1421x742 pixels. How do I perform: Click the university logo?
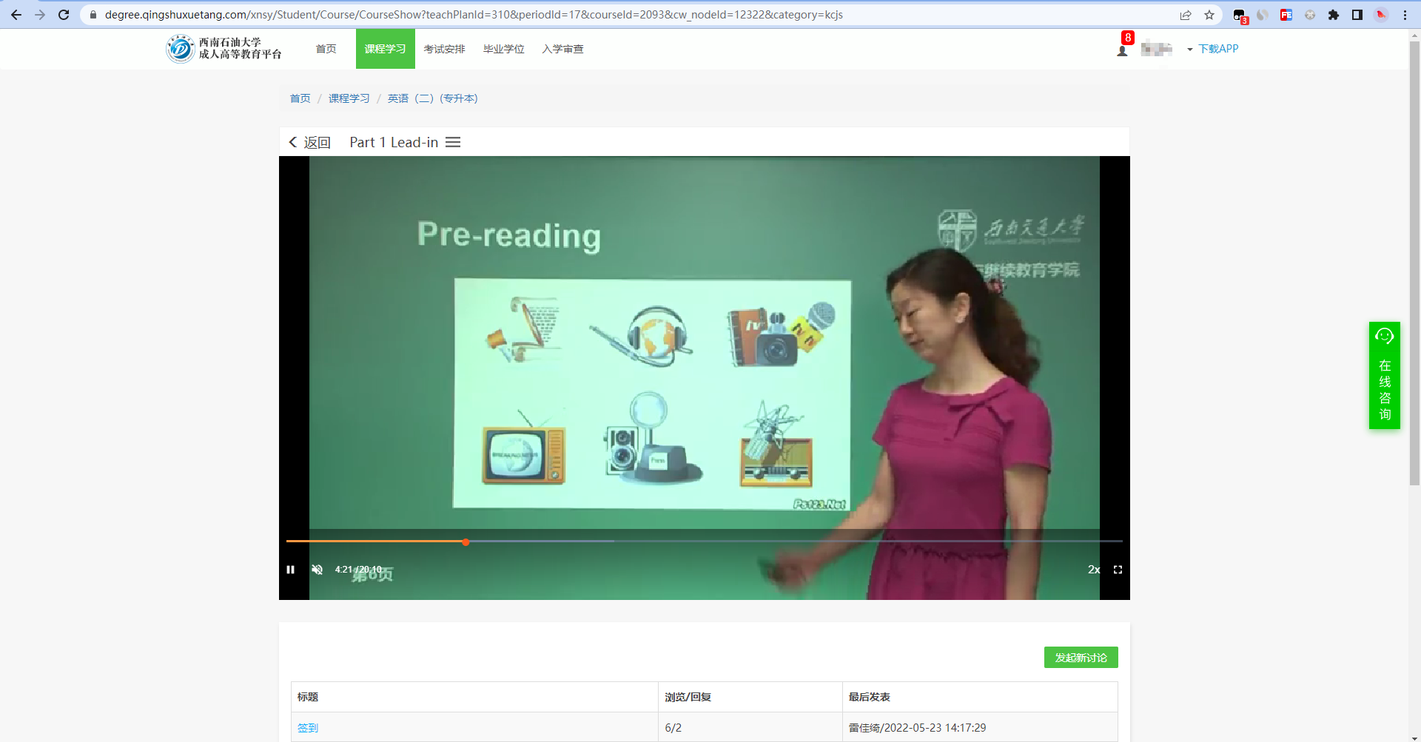tap(224, 49)
